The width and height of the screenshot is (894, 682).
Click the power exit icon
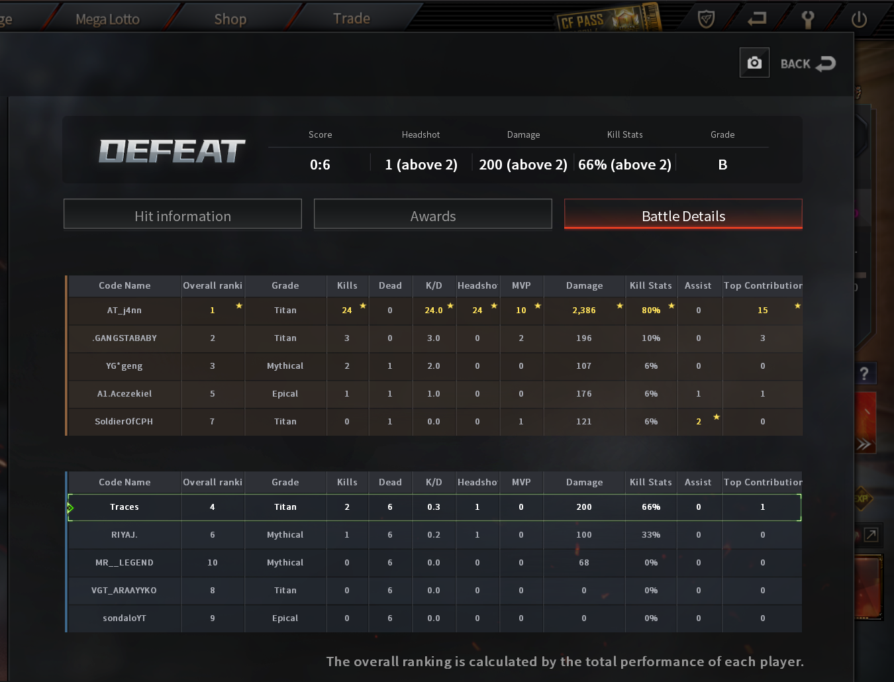pyautogui.click(x=859, y=19)
